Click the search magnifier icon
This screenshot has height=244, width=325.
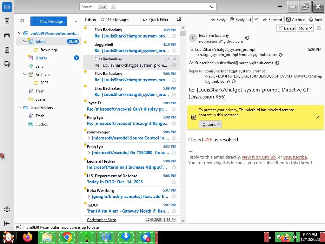click(212, 7)
